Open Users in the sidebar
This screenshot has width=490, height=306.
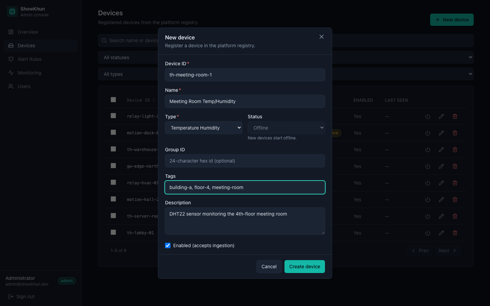pyautogui.click(x=41, y=86)
